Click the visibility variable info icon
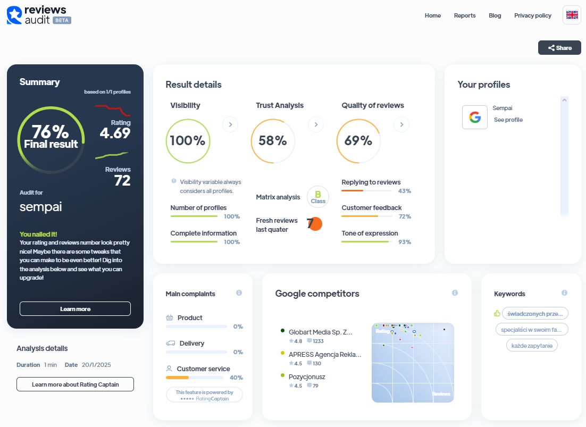This screenshot has width=586, height=427. coord(174,181)
